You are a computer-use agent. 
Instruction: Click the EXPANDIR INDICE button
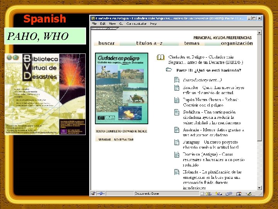135,131
